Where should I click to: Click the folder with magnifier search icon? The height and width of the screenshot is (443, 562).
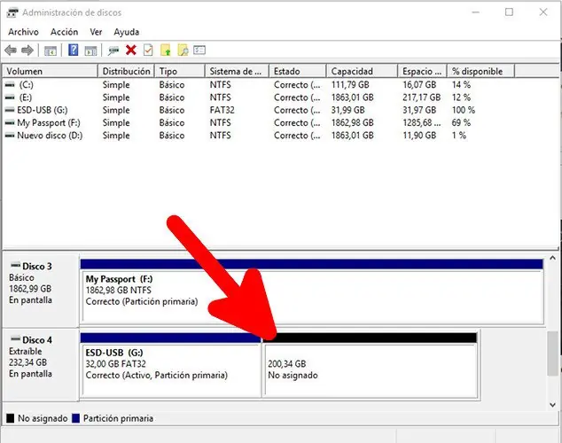(183, 51)
